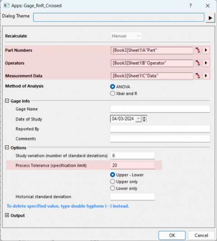217x241 pixels.
Task: Expand the Output section
Action: [7, 215]
